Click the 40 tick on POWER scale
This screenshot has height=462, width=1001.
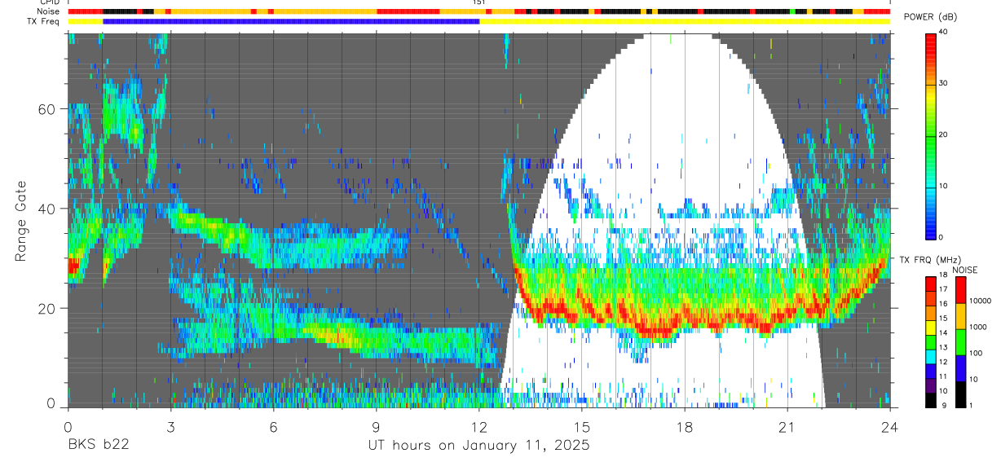943,32
